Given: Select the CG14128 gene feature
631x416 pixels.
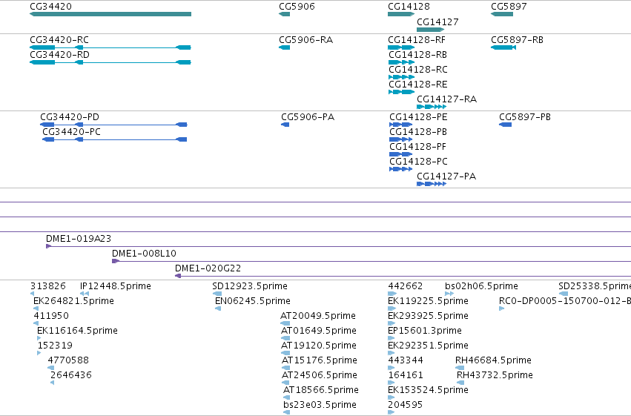Looking at the screenshot, I should (x=401, y=14).
